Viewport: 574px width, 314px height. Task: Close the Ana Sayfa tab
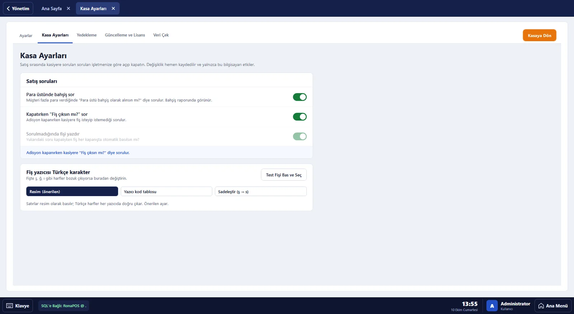point(68,9)
